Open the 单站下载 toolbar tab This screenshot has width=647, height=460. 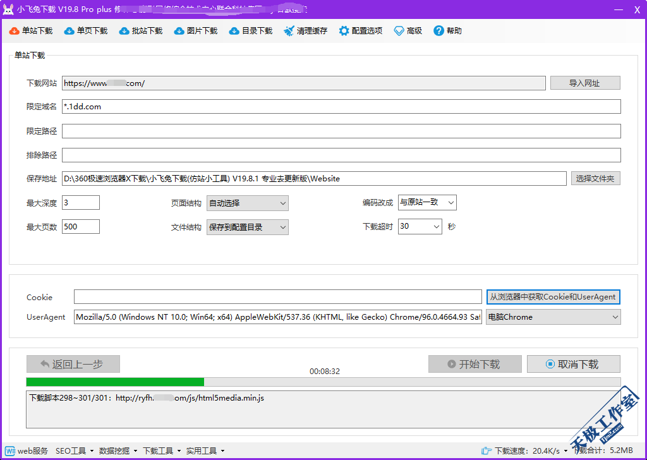(x=31, y=31)
